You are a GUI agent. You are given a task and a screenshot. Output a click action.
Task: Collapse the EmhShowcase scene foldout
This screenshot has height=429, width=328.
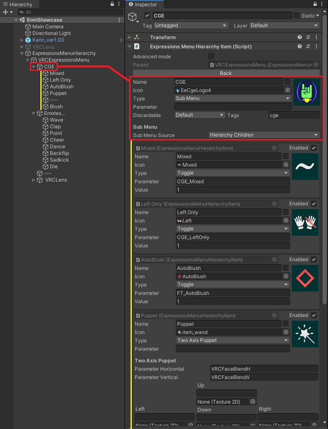(x=16, y=20)
